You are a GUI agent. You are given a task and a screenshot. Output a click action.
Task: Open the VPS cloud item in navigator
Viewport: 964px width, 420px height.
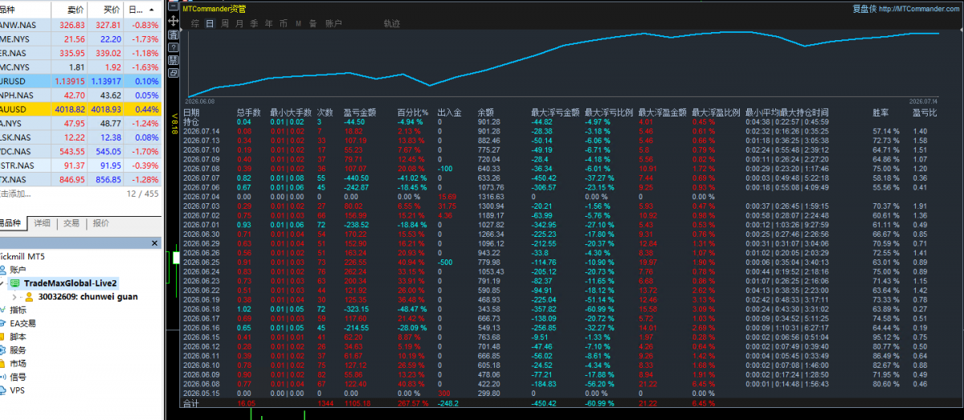[18, 390]
